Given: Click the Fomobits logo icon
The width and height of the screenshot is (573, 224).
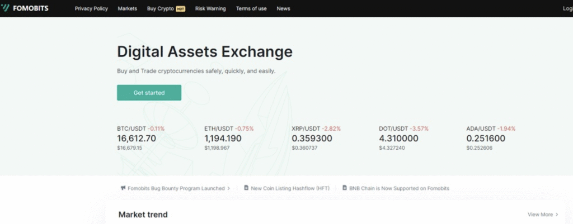Looking at the screenshot, I should coord(6,8).
